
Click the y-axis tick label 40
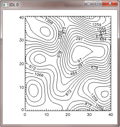22,17
